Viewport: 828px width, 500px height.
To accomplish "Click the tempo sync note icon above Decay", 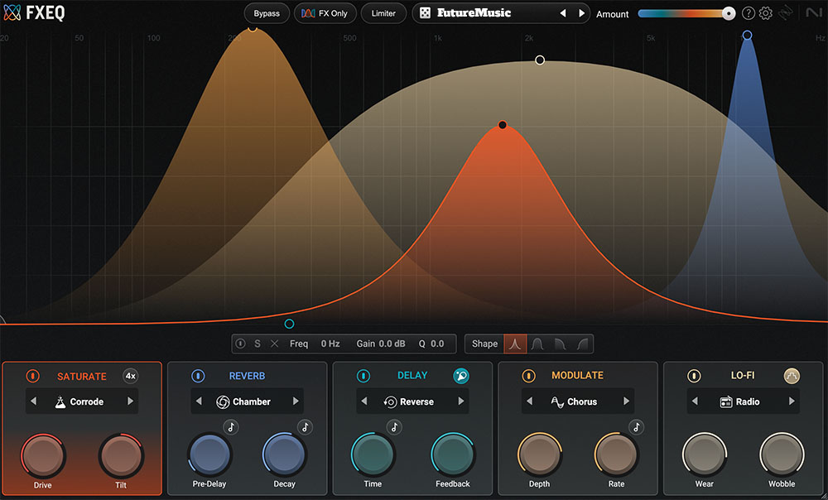I will point(304,427).
